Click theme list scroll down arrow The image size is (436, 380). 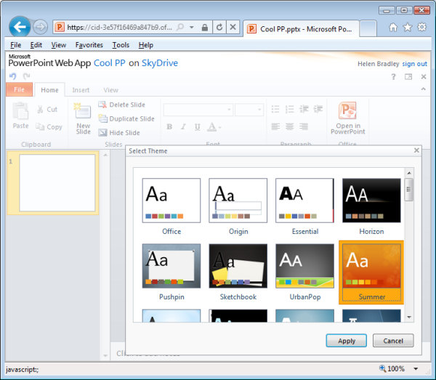pos(409,317)
